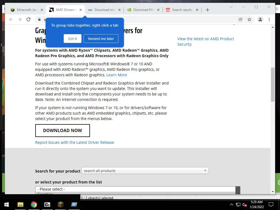Show hidden system tray icons
The image size is (280, 210).
click(x=231, y=205)
